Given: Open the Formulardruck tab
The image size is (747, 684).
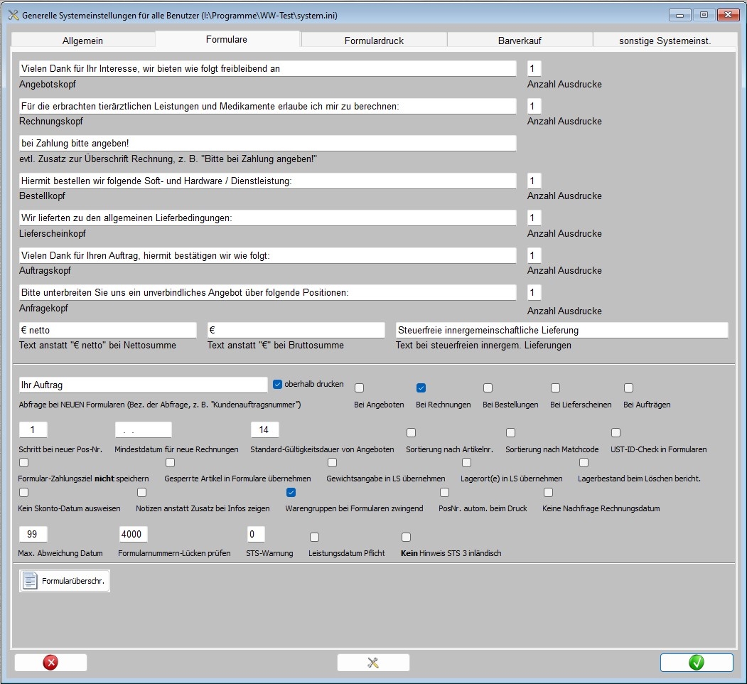Looking at the screenshot, I should [x=374, y=41].
